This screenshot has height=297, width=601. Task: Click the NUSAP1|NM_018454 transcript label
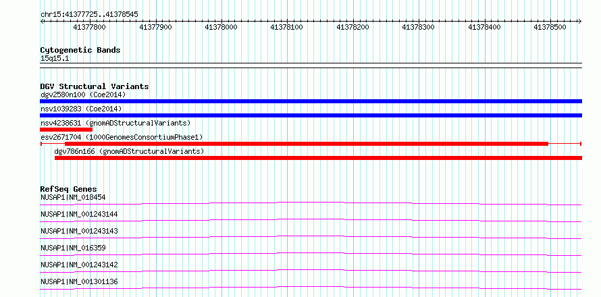(x=73, y=197)
